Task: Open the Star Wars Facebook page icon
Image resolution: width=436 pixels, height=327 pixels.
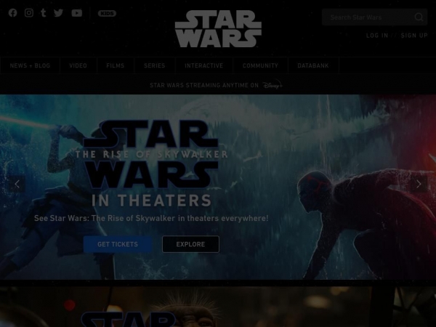Action: [12, 13]
